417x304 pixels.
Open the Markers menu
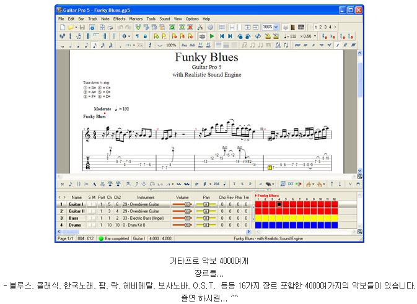click(x=136, y=19)
